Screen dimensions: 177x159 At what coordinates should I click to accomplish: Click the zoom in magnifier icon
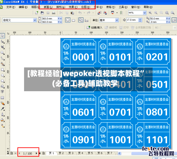tap(150, 13)
